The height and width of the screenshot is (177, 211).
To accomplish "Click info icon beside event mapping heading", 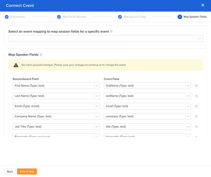I will (111, 31).
